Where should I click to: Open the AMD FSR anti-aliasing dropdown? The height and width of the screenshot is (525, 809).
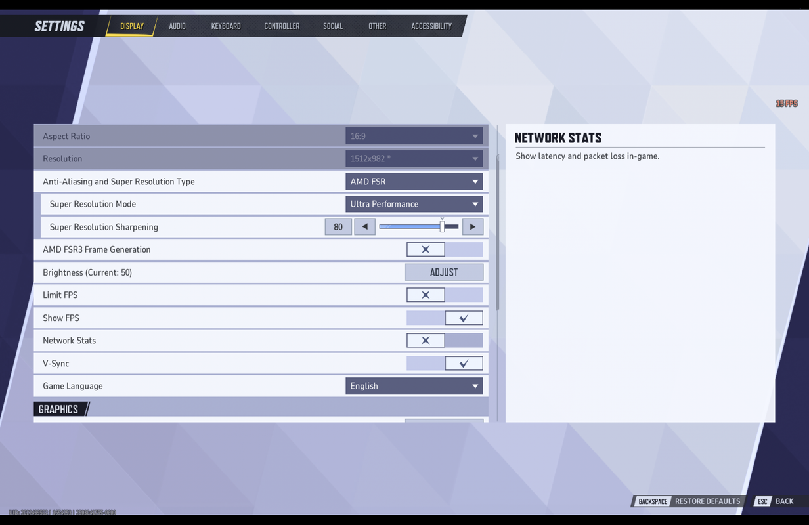pos(414,181)
